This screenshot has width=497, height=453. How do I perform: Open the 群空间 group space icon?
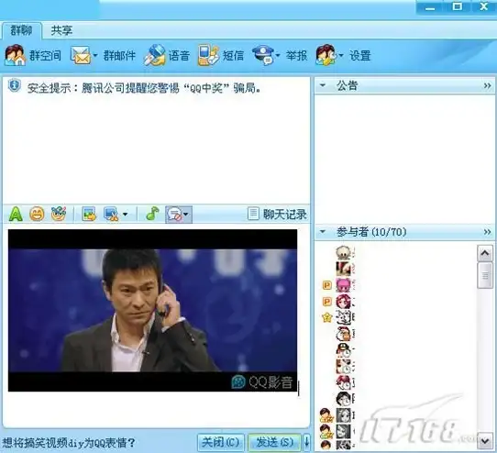click(15, 55)
